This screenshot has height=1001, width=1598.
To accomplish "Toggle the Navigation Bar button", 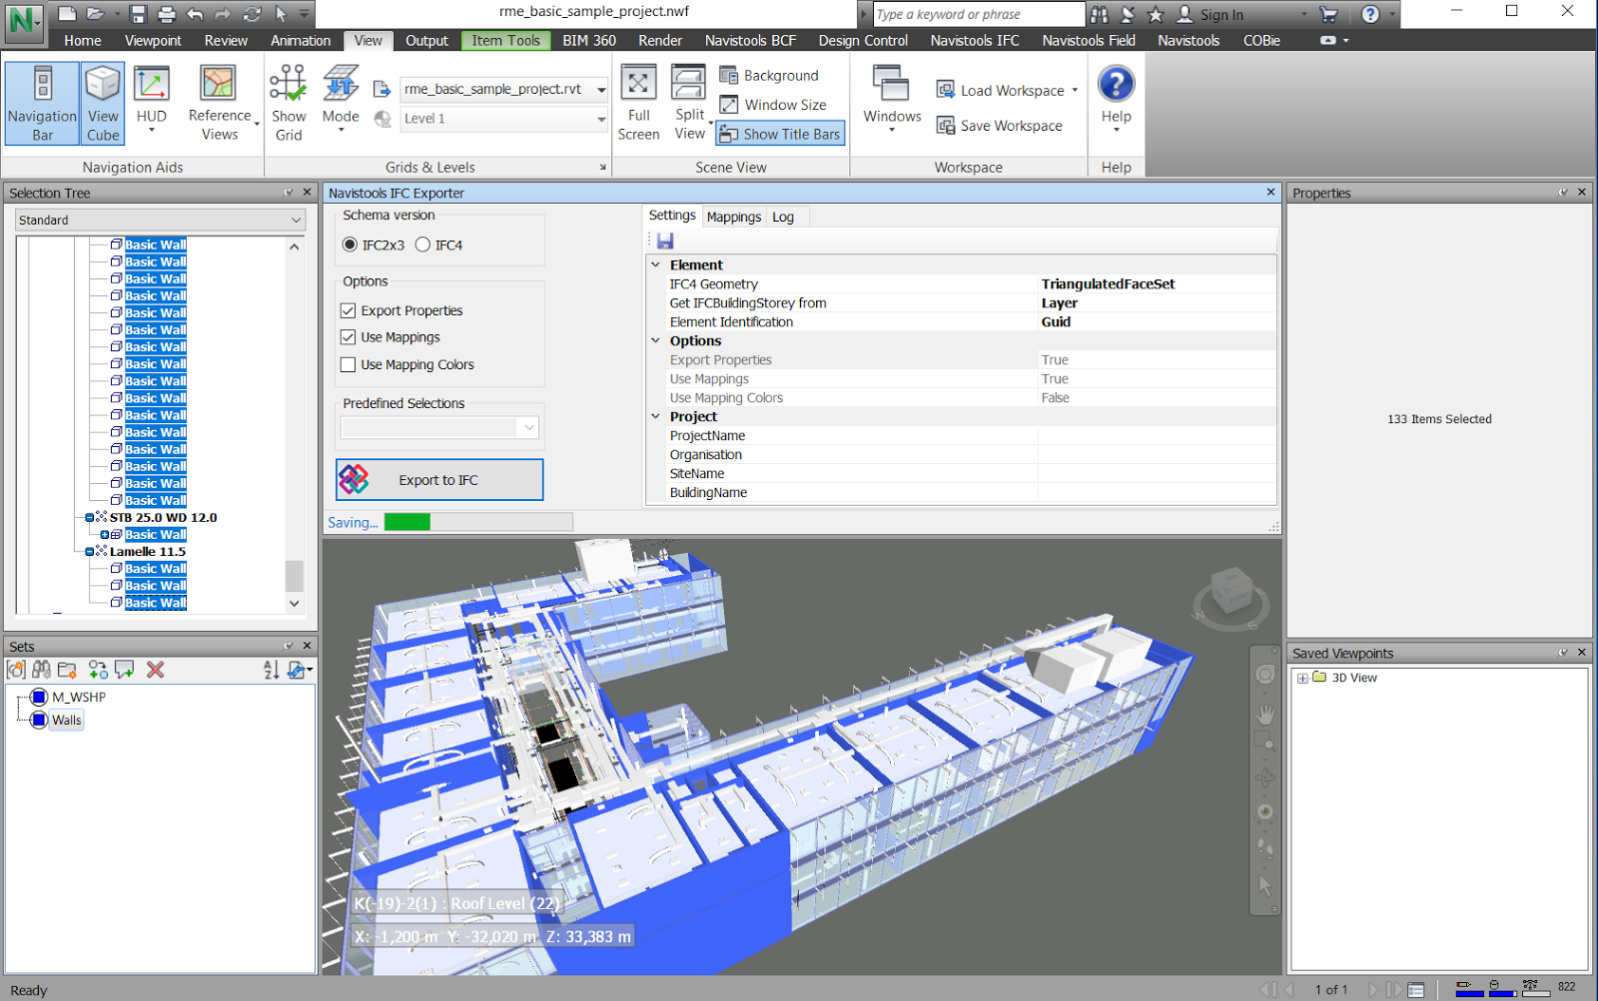I will [42, 104].
